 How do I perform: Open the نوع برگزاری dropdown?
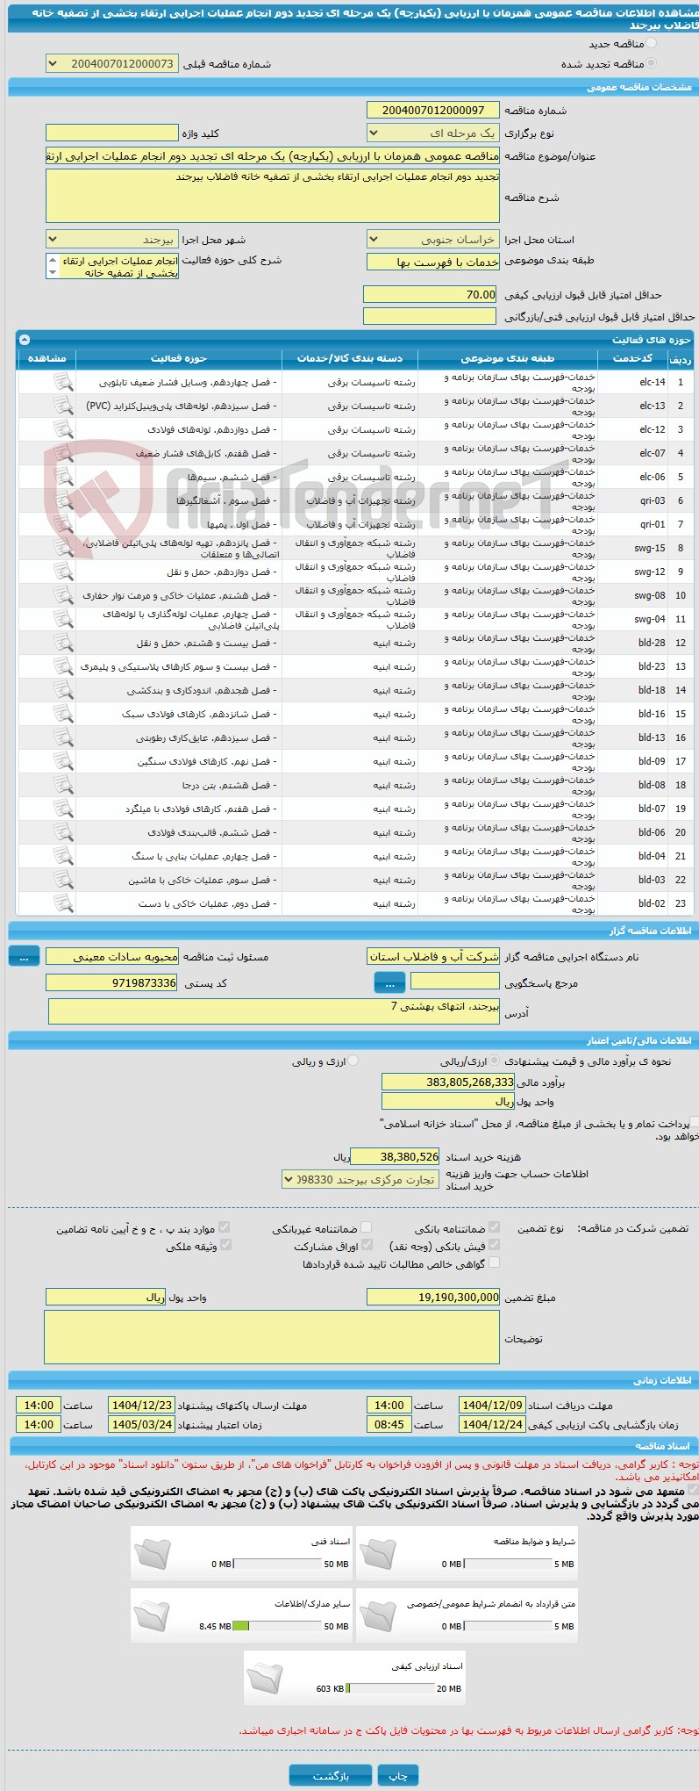[x=433, y=133]
